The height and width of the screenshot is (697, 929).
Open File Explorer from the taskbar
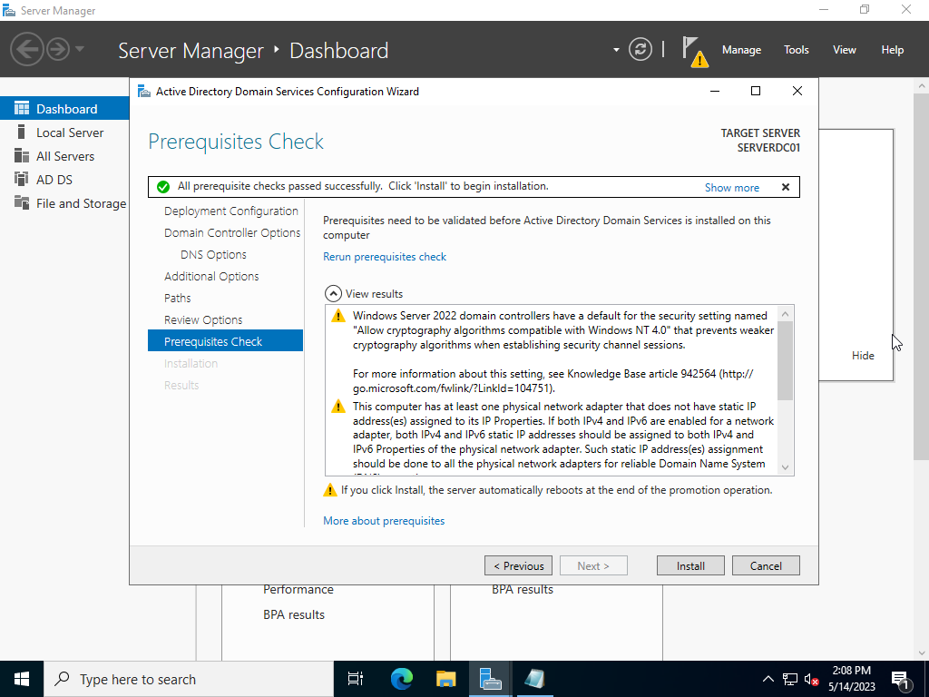click(445, 679)
